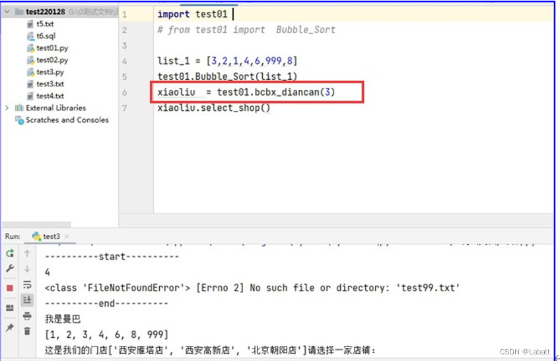The height and width of the screenshot is (361, 560).
Task: Click the bcbx_diancan(3) code line
Action: pos(246,92)
